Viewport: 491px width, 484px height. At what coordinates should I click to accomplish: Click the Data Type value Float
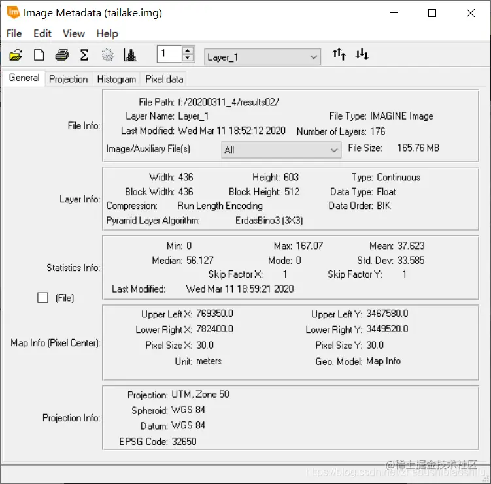click(x=386, y=191)
